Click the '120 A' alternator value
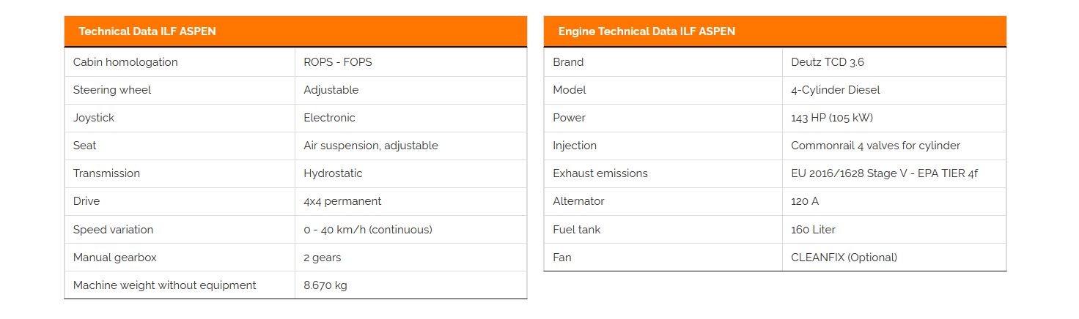Viewport: 1079px width, 319px height. coord(805,201)
